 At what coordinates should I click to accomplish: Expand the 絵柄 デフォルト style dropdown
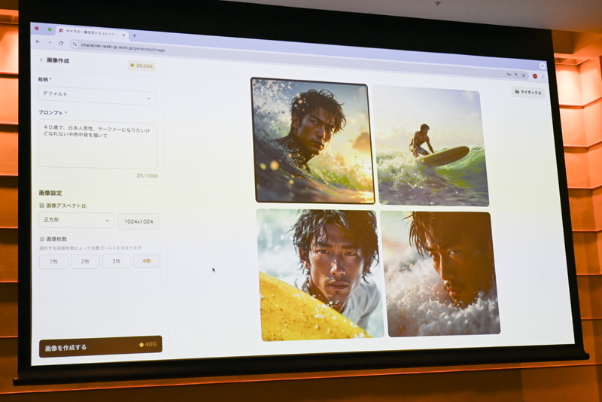coord(96,96)
